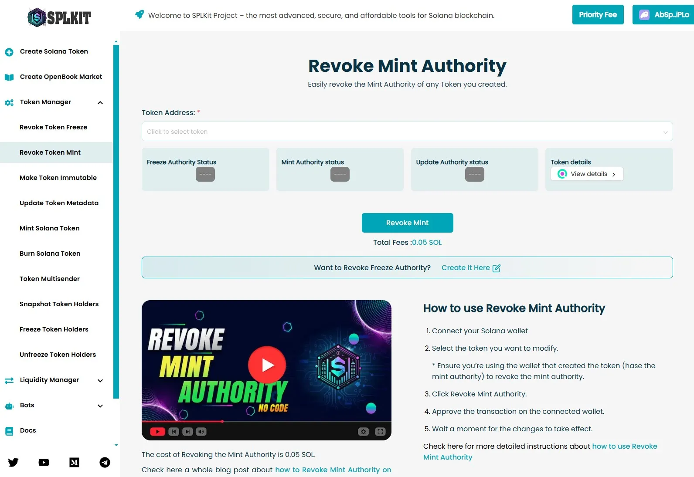Open the Token Address dropdown
The height and width of the screenshot is (477, 694).
[407, 132]
